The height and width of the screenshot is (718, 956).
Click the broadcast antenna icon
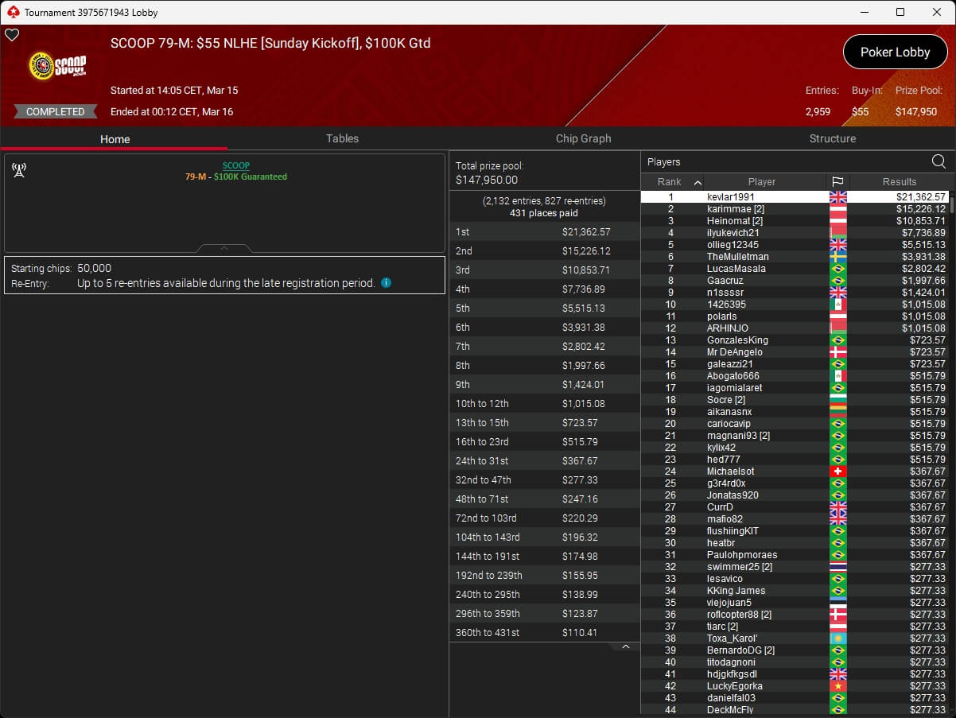[19, 170]
